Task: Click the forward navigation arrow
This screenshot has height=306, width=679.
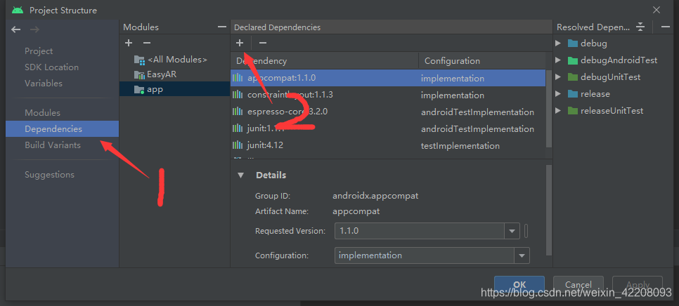Action: pos(35,29)
